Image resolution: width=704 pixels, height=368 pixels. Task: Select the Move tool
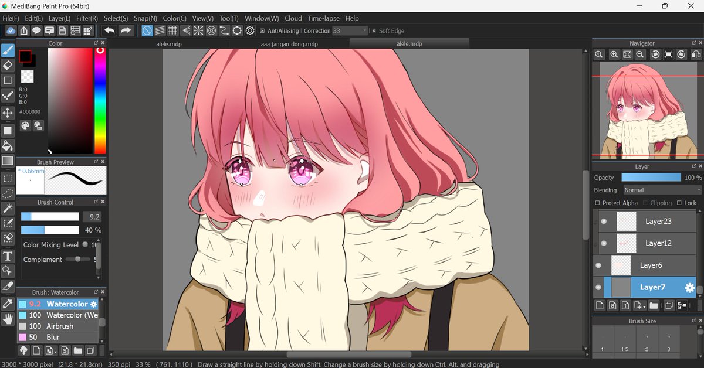point(8,113)
